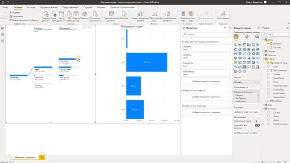Image resolution: width=290 pixels, height=163 pixels.
Task: Click the search box in Fields pane
Action: pyautogui.click(x=275, y=34)
